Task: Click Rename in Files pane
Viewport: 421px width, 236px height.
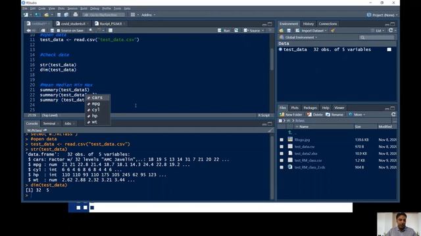Action: (335, 115)
